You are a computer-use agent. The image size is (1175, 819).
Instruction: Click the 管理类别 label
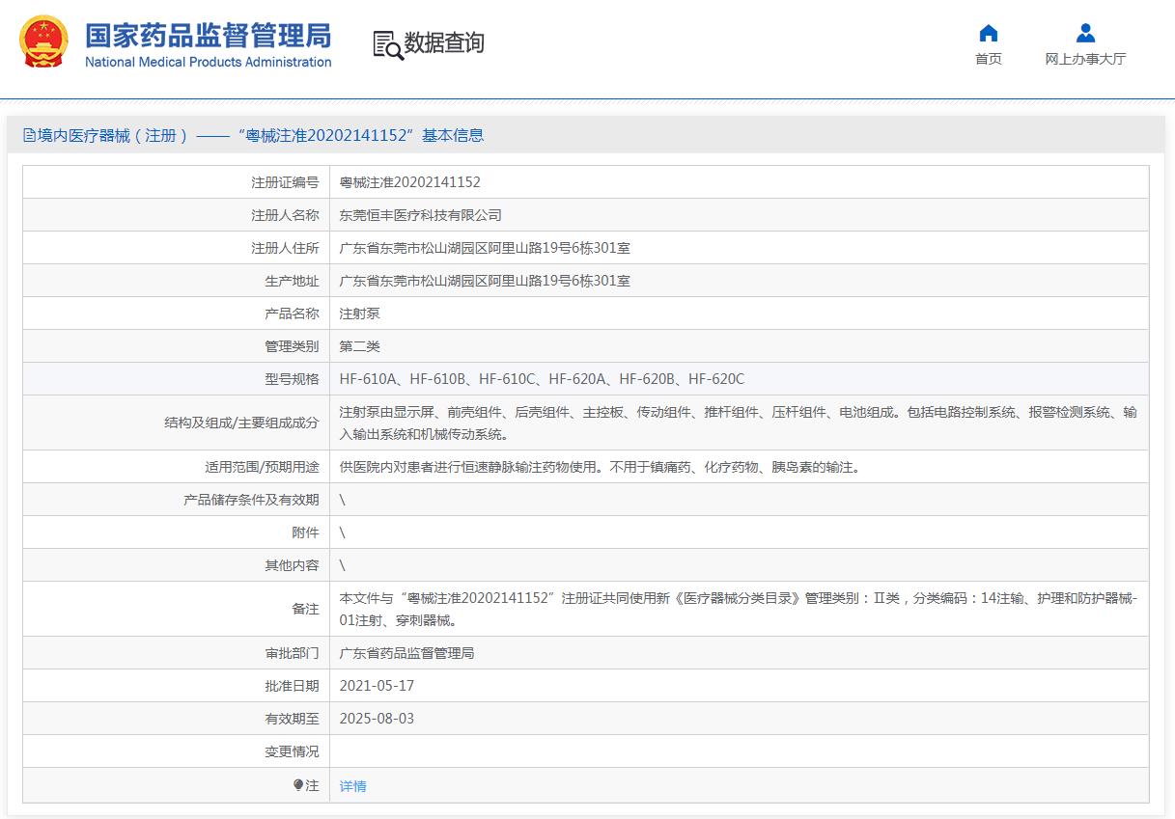click(x=292, y=346)
